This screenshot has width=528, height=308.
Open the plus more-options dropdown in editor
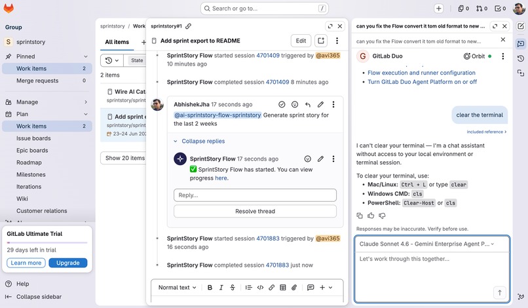coord(326,288)
